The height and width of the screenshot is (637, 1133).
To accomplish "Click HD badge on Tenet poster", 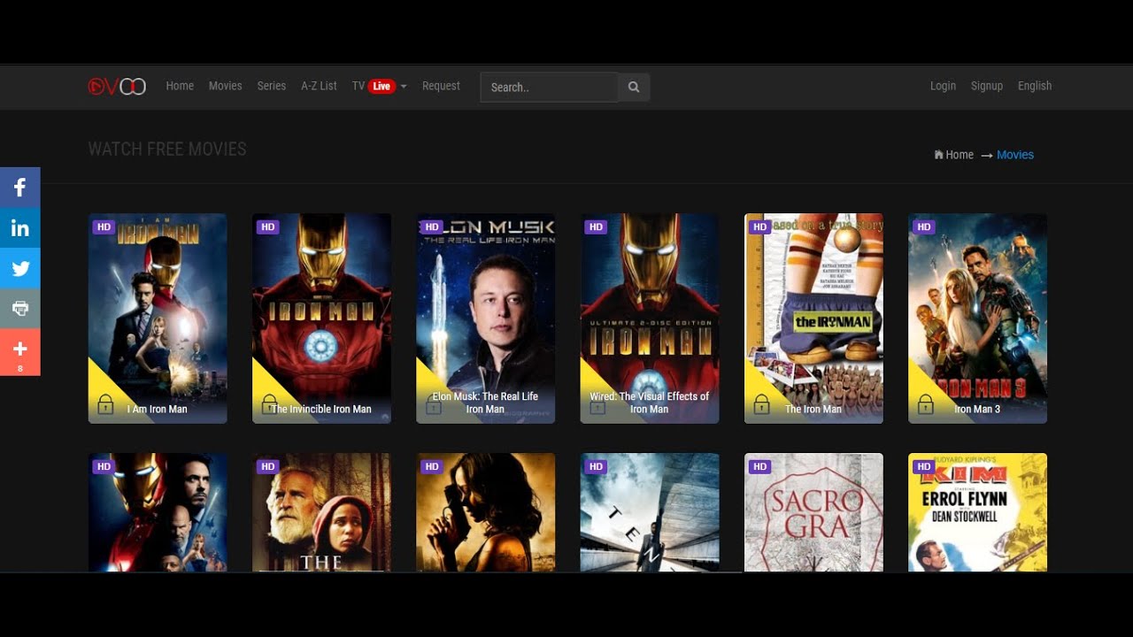I will (x=596, y=467).
